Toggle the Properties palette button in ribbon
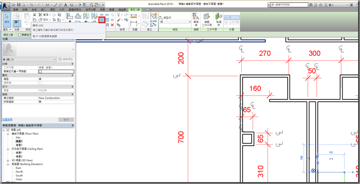360x184 pixels. 16,23
